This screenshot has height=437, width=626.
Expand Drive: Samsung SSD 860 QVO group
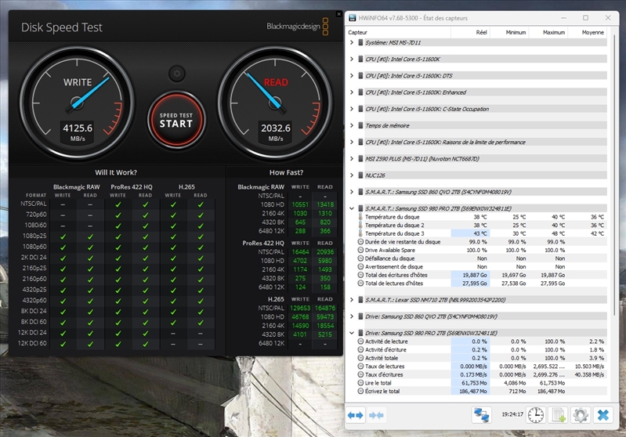point(351,316)
